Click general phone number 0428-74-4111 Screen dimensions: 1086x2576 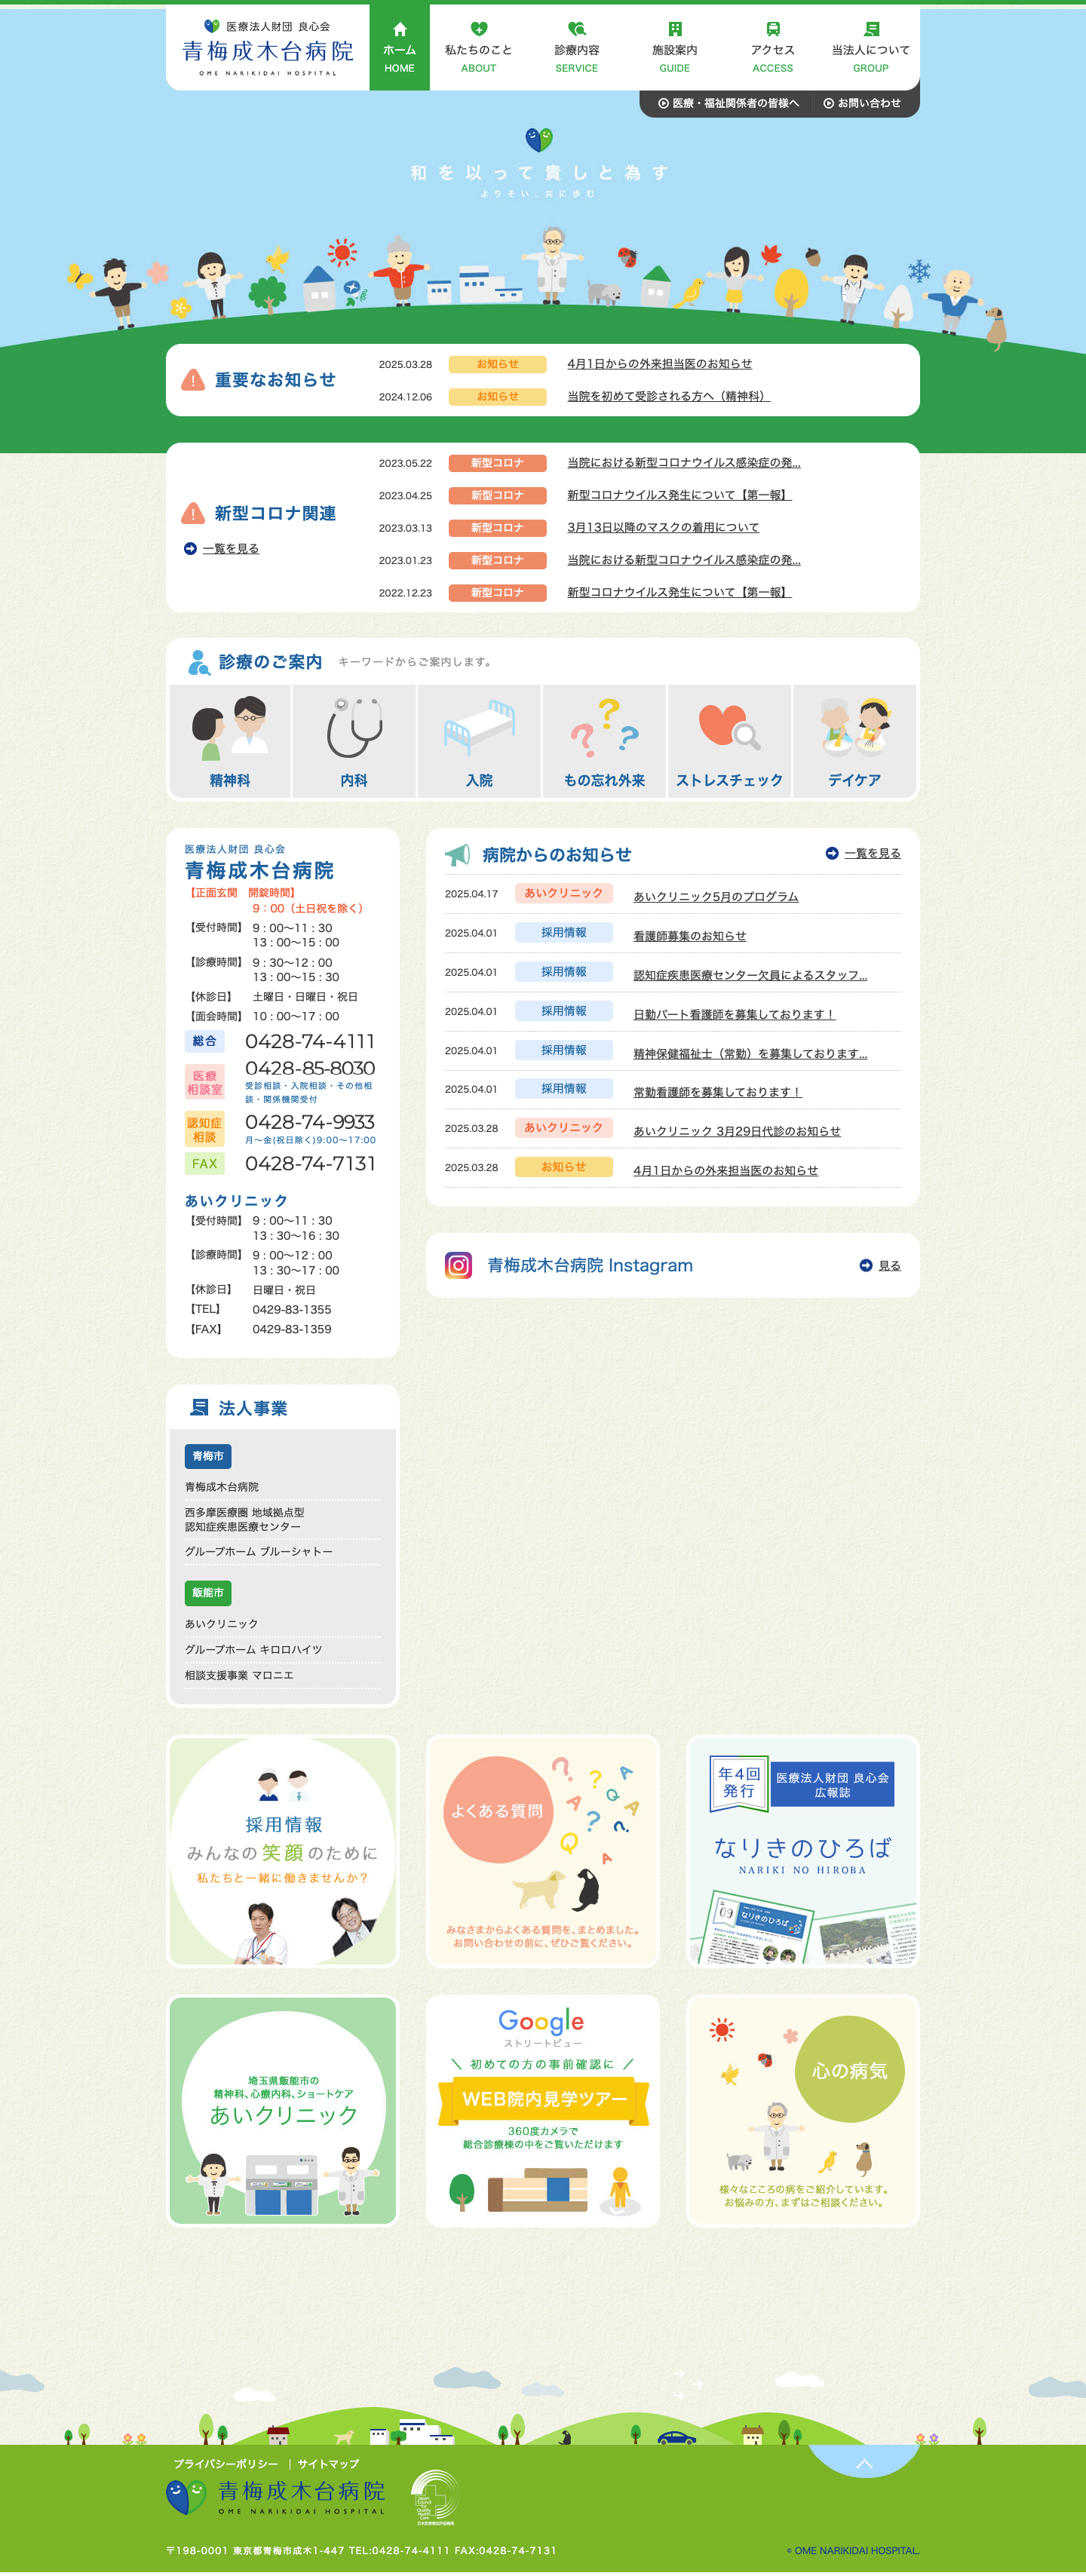[310, 1042]
